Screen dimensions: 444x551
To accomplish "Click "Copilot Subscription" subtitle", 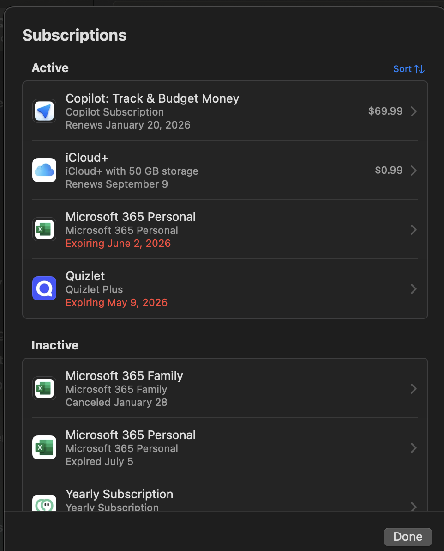I will coord(115,112).
